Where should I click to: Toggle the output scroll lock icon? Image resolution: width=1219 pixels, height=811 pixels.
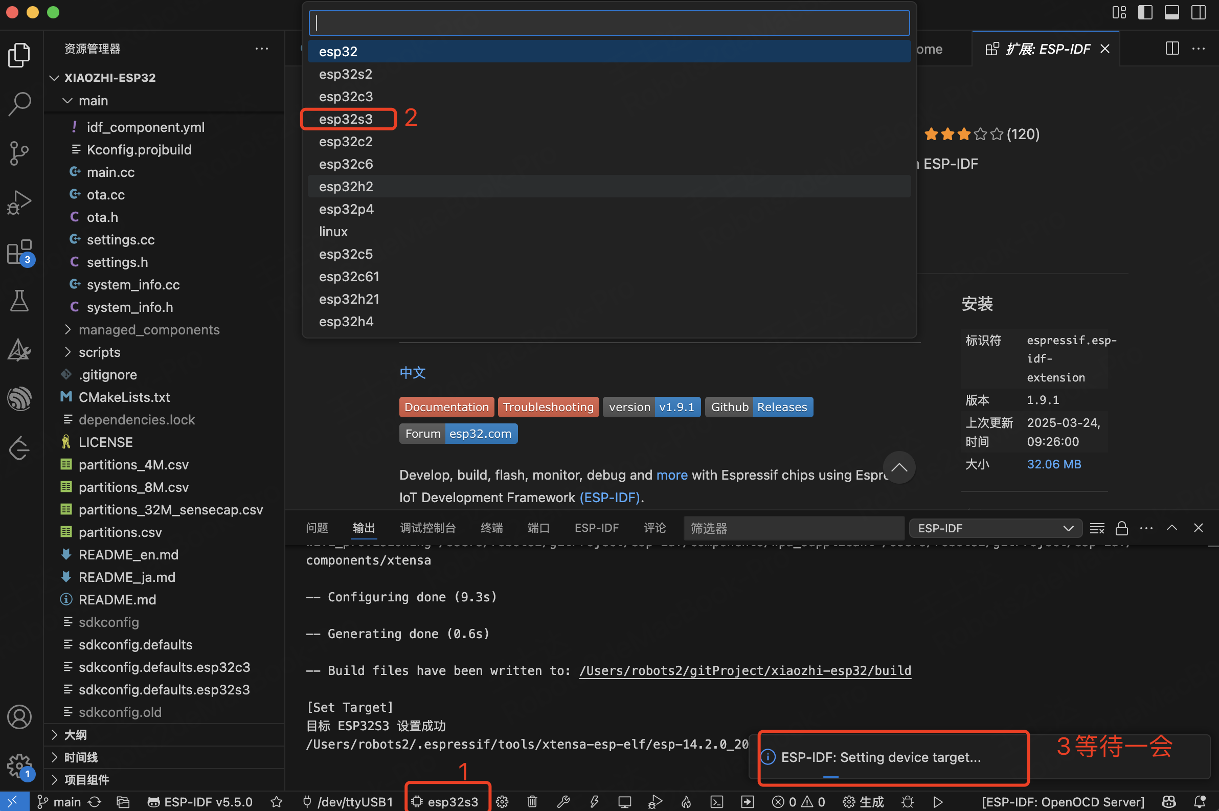click(1121, 528)
